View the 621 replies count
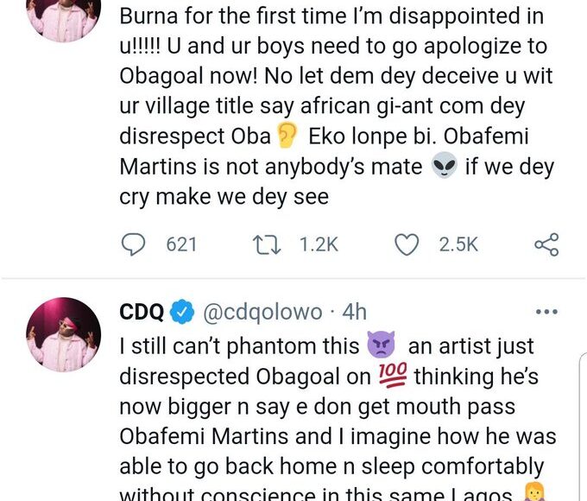 [181, 245]
